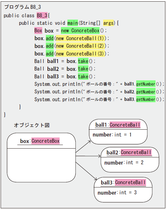Click the public class keywords

[x=19, y=16]
